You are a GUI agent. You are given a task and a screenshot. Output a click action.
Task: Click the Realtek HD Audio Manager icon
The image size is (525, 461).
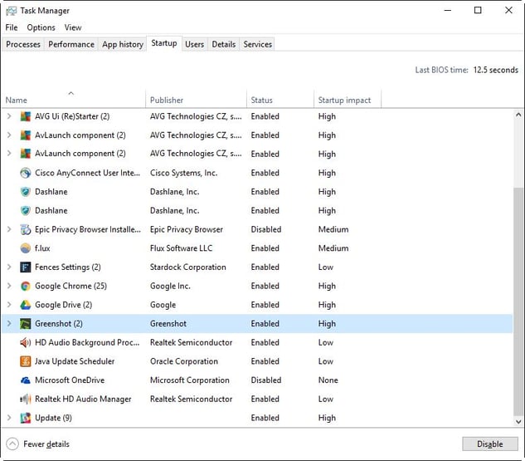click(26, 399)
